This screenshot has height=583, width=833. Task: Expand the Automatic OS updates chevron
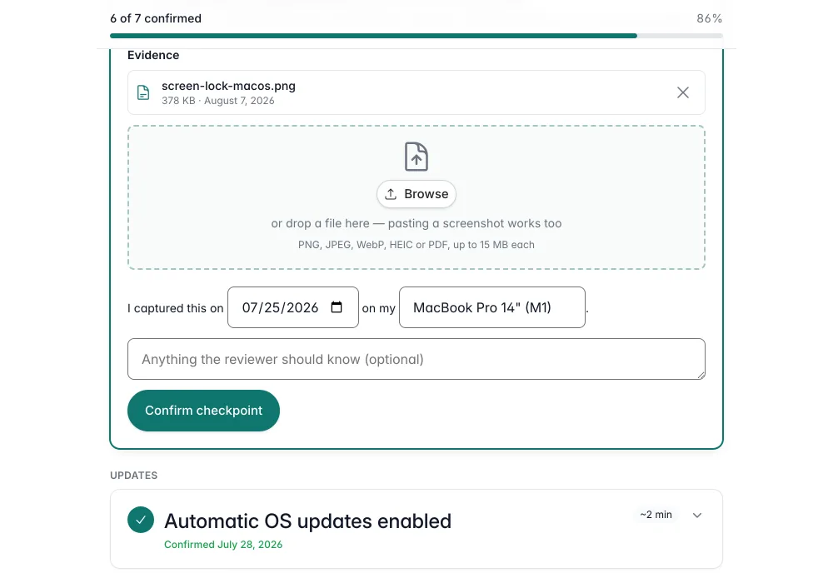pos(697,515)
